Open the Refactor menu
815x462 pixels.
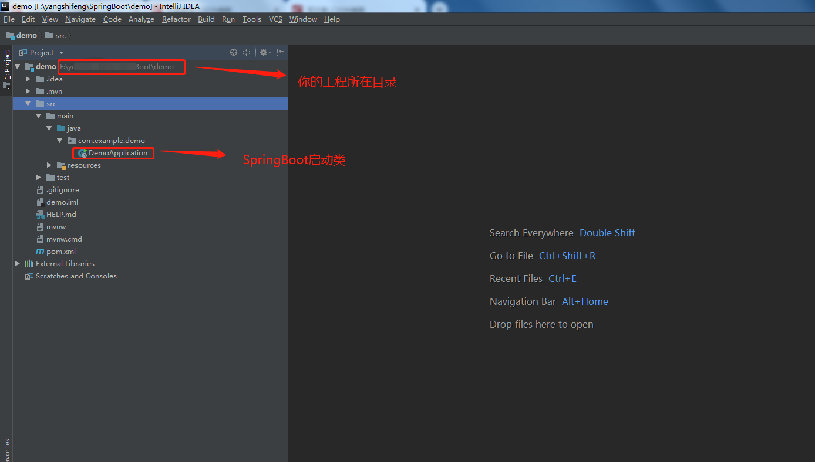(x=176, y=19)
